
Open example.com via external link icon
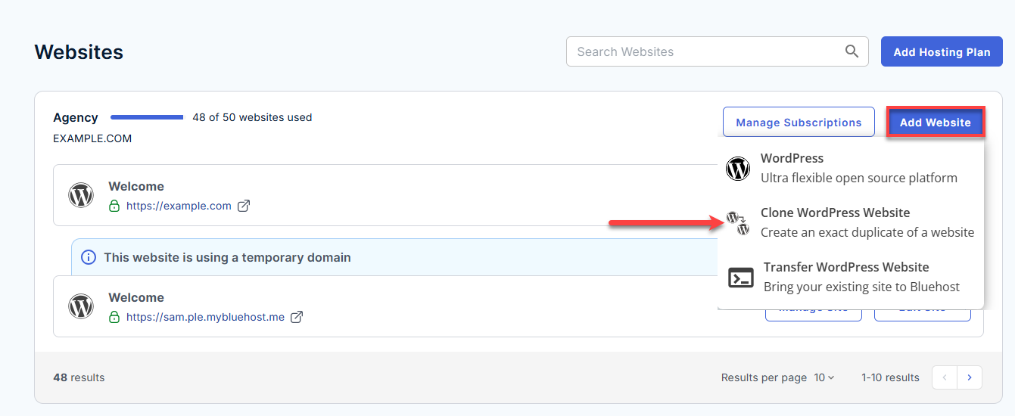(x=244, y=206)
